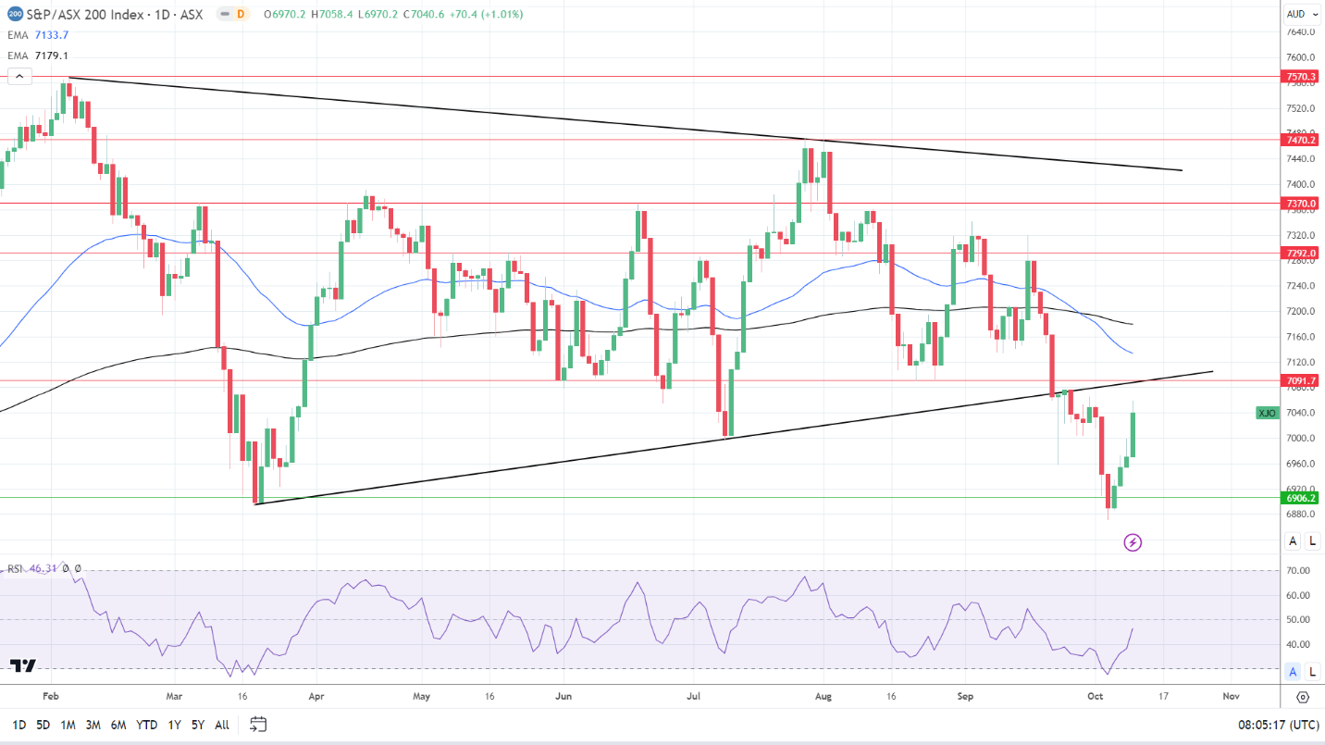Toggle auto scale A on the RSI pane
Image resolution: width=1325 pixels, height=745 pixels.
click(1293, 671)
